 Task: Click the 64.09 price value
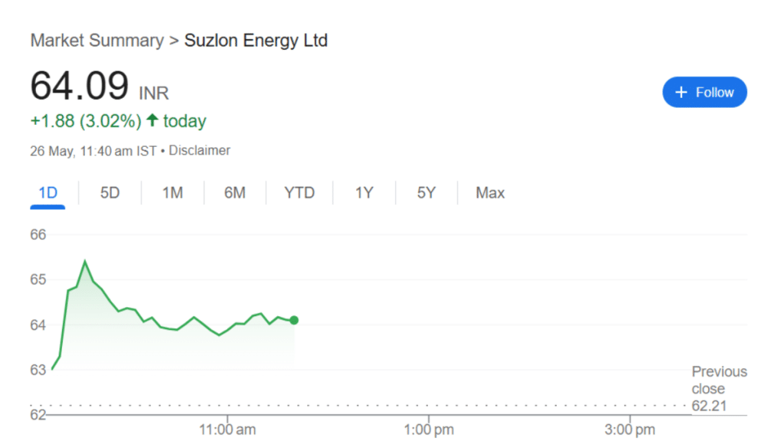(80, 86)
